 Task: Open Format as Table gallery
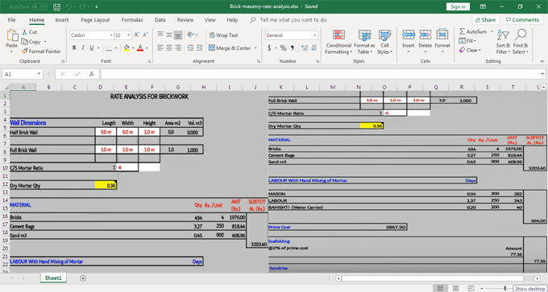click(x=364, y=42)
